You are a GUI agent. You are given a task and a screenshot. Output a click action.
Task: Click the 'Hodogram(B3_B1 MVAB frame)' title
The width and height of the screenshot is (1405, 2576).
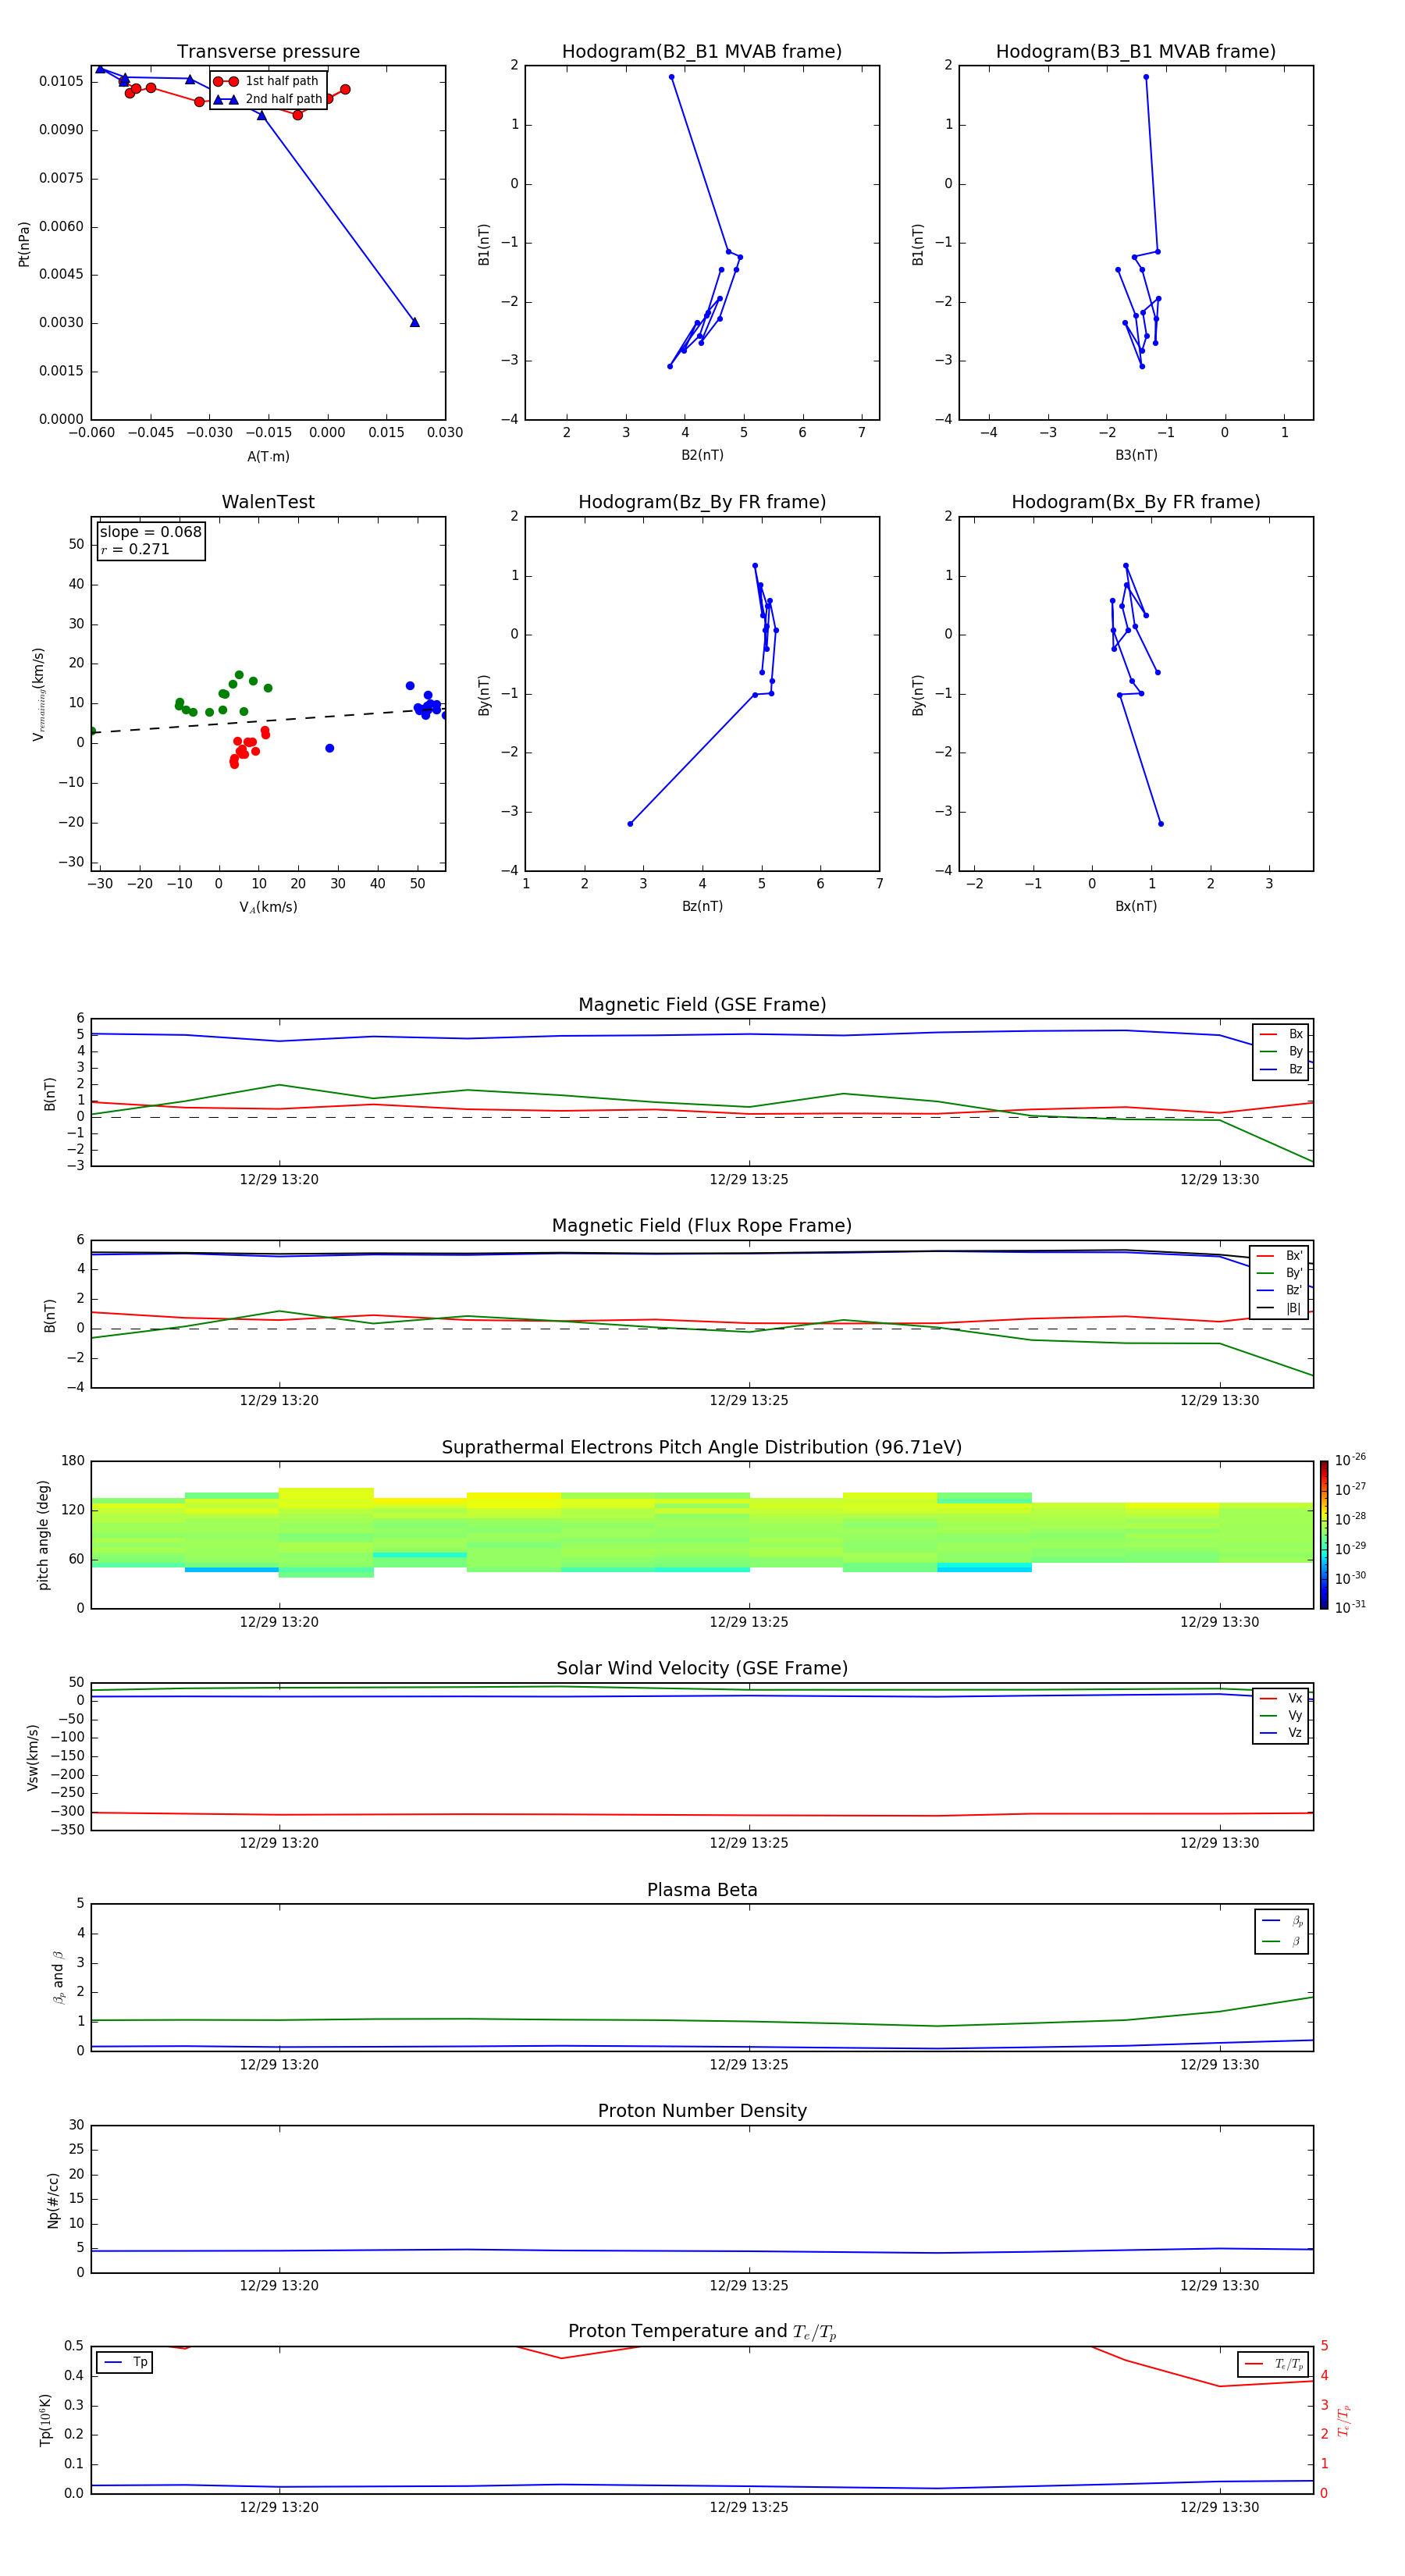(x=1136, y=52)
